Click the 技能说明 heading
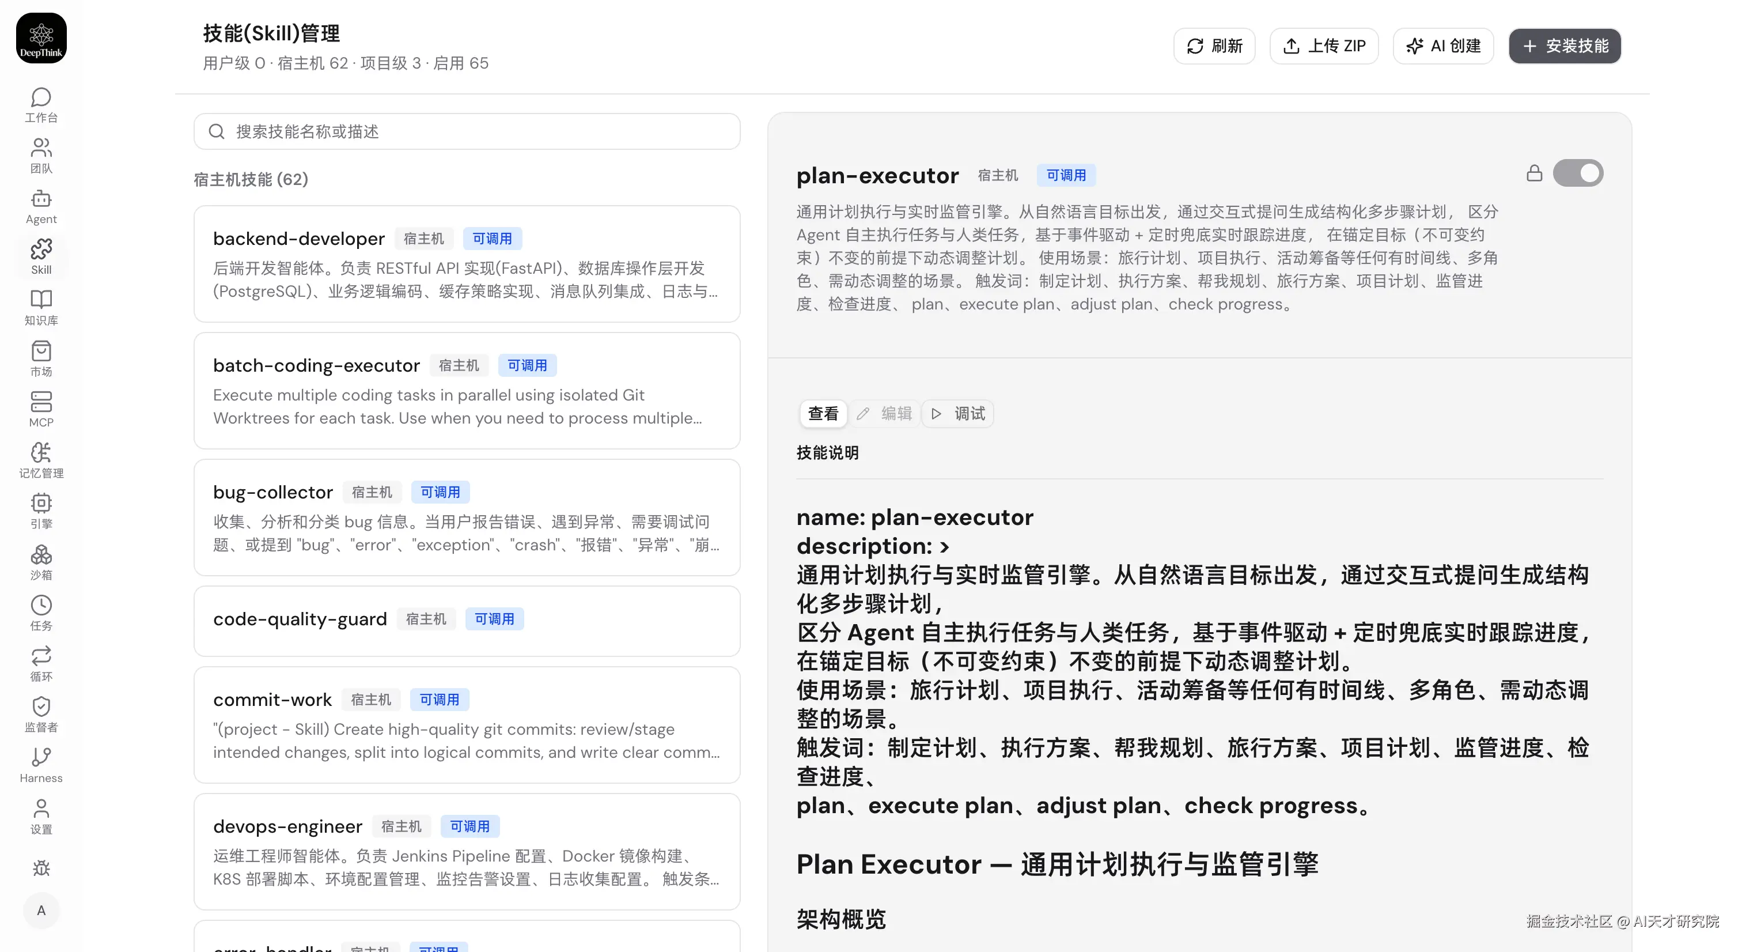 tap(828, 452)
